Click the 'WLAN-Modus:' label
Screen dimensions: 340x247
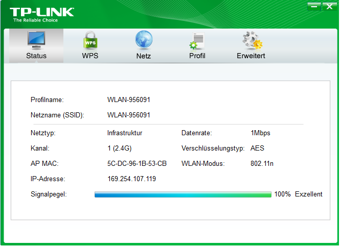pos(203,164)
